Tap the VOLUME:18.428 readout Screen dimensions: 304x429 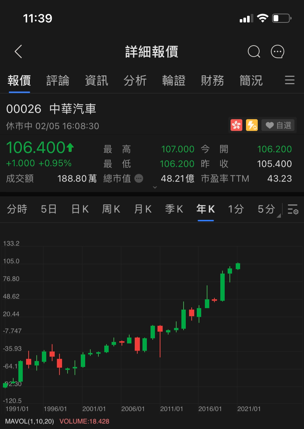coord(84,421)
